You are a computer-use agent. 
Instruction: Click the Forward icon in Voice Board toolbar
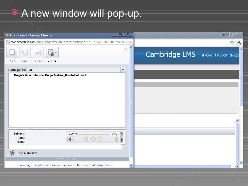point(38,52)
